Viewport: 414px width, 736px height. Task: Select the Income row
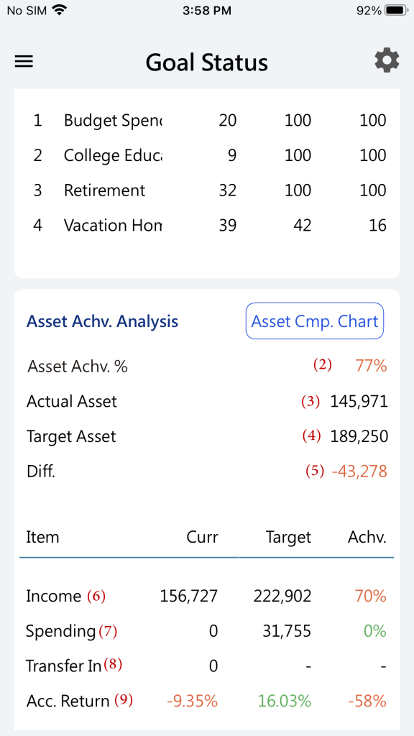[x=207, y=596]
